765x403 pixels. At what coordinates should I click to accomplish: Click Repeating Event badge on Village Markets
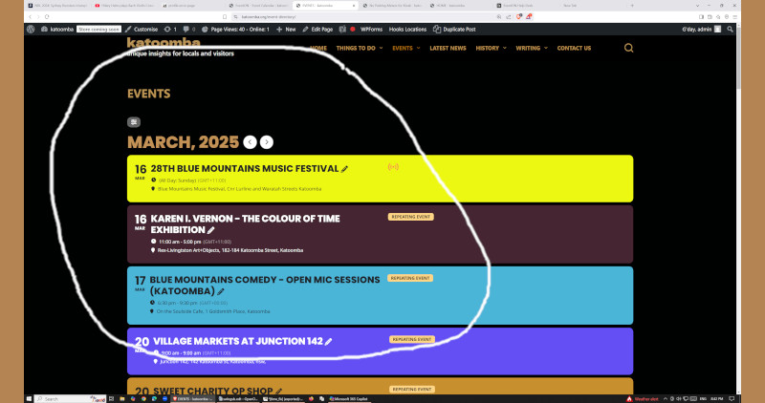tap(412, 339)
